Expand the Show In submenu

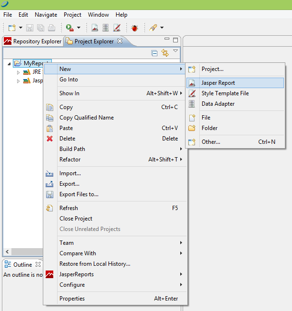point(115,93)
